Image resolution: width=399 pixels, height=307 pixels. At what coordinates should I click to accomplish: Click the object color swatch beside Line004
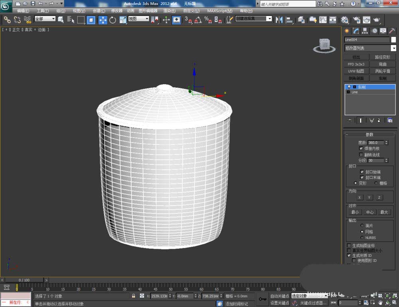(x=393, y=40)
